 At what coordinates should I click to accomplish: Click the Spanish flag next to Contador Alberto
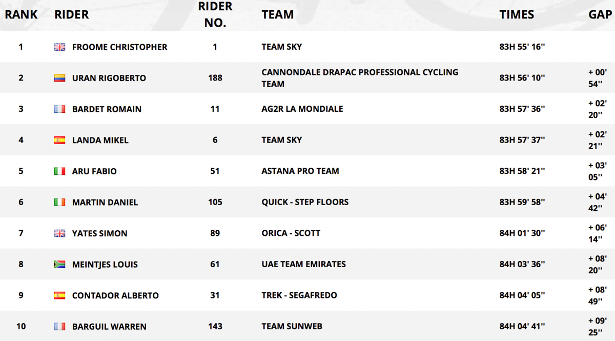click(59, 295)
